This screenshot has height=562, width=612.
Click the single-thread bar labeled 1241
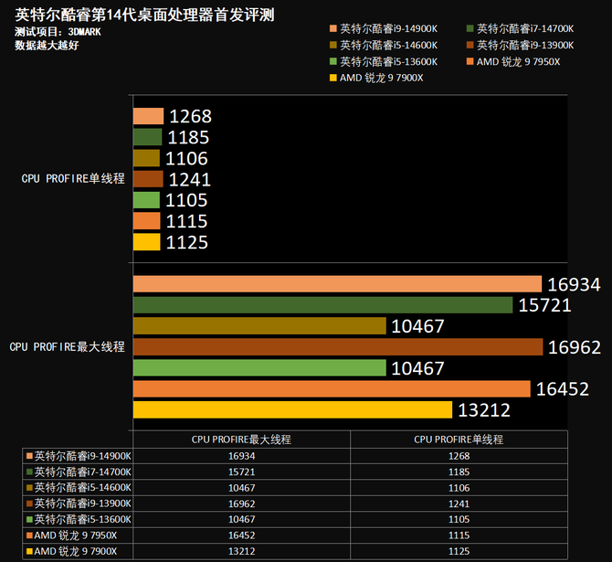click(148, 179)
